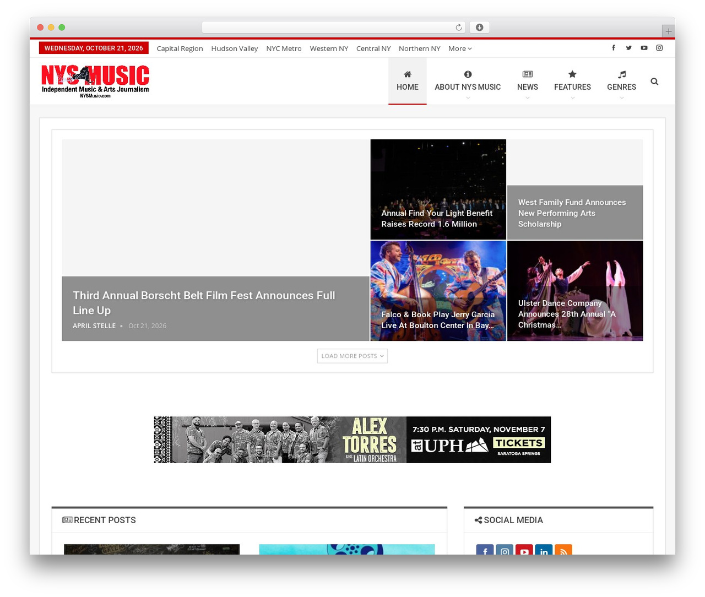Click Load More Posts button
Image resolution: width=705 pixels, height=597 pixels.
point(352,356)
